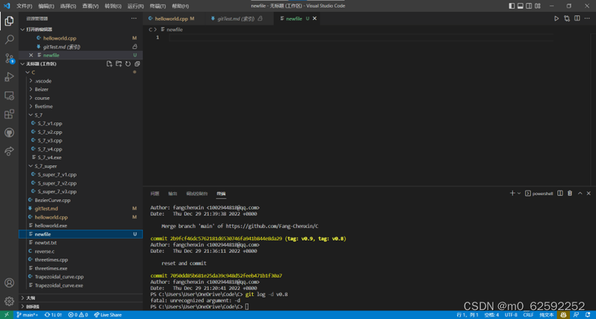Screen dimensions: 596x319
Task: Switch to the Output panel tab
Action: coord(172,194)
